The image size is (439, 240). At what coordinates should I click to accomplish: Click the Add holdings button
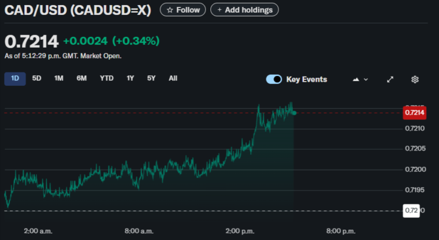point(244,10)
